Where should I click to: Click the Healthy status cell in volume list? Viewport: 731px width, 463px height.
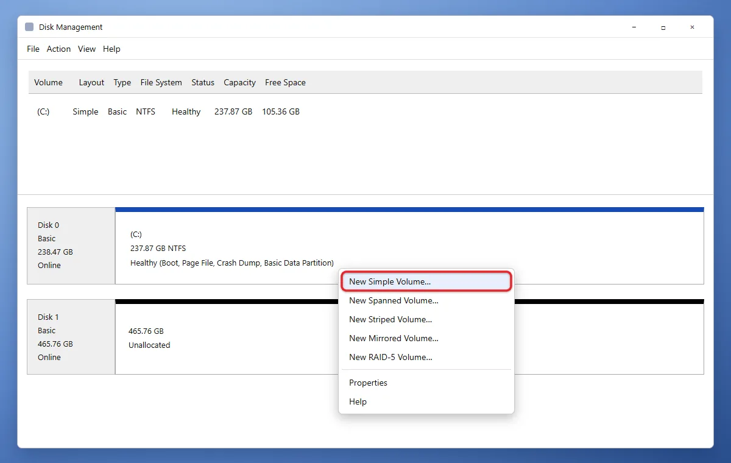(186, 111)
